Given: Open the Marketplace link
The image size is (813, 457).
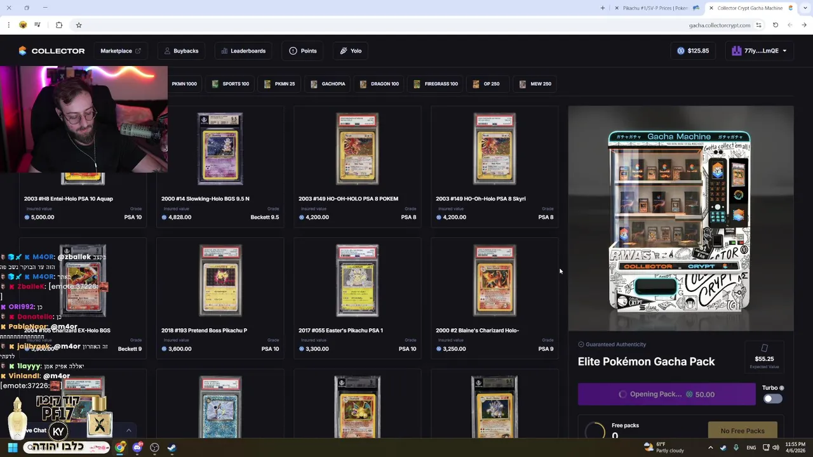Looking at the screenshot, I should point(120,51).
